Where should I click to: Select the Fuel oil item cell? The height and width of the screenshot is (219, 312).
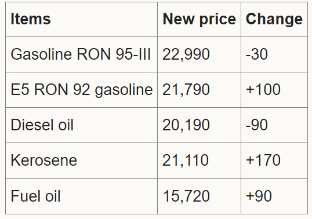81,196
